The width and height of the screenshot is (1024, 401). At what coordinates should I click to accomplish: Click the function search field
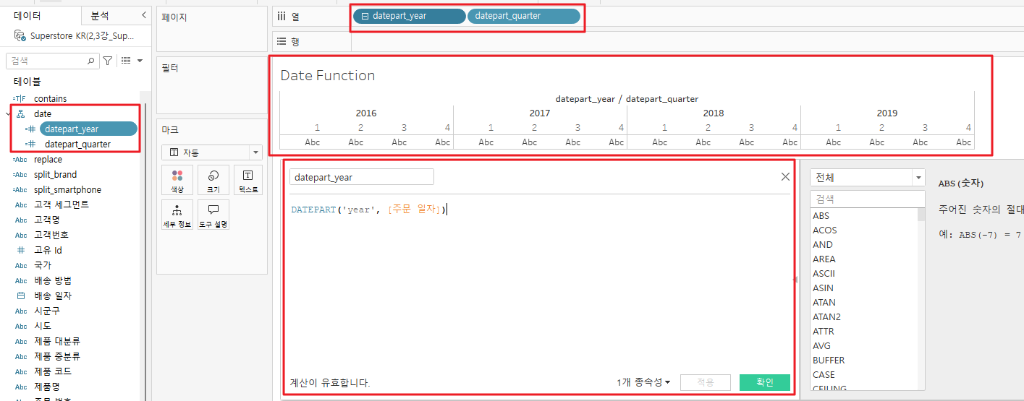[867, 199]
